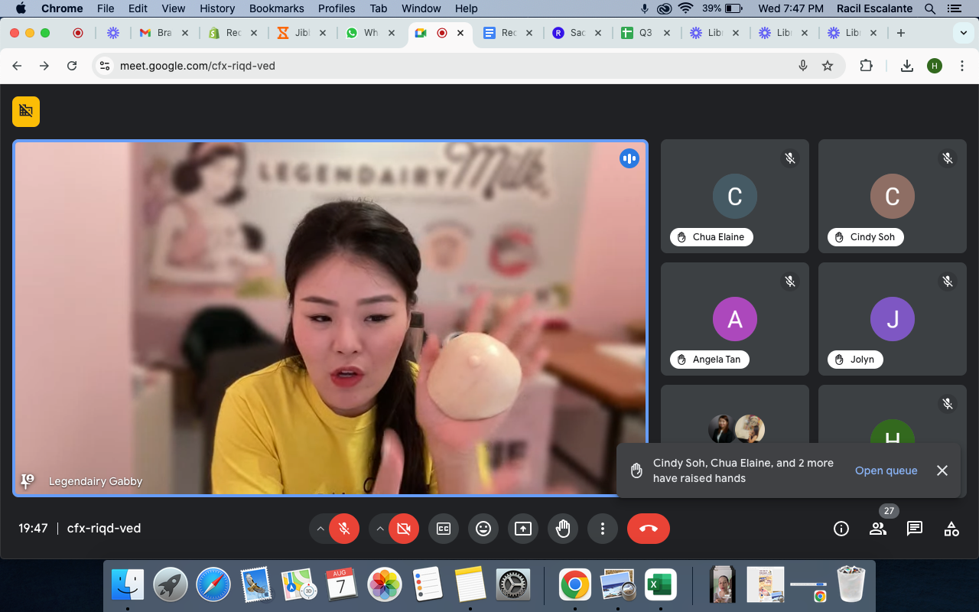The width and height of the screenshot is (979, 612).
Task: Open the meeting details info icon
Action: 841,529
